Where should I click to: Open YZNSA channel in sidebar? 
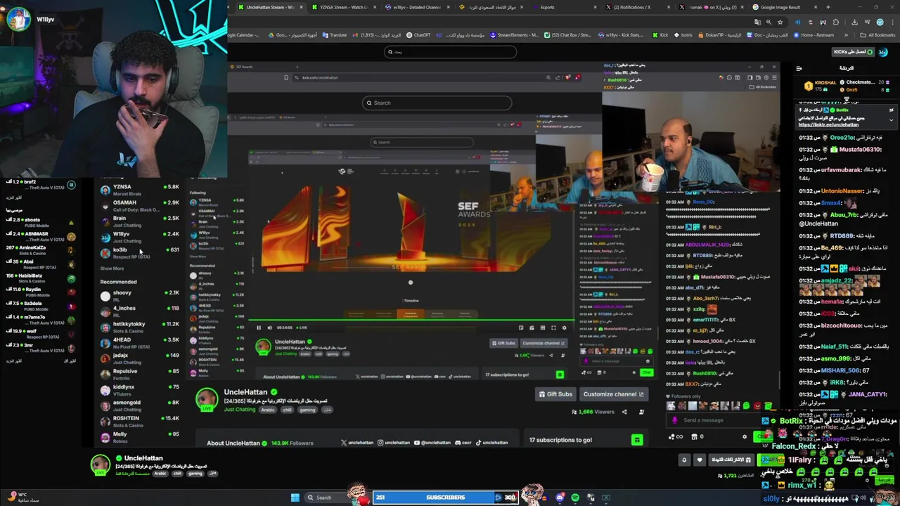pyautogui.click(x=139, y=190)
